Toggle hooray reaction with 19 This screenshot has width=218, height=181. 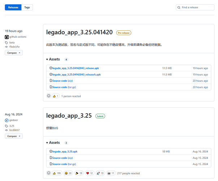point(79,173)
